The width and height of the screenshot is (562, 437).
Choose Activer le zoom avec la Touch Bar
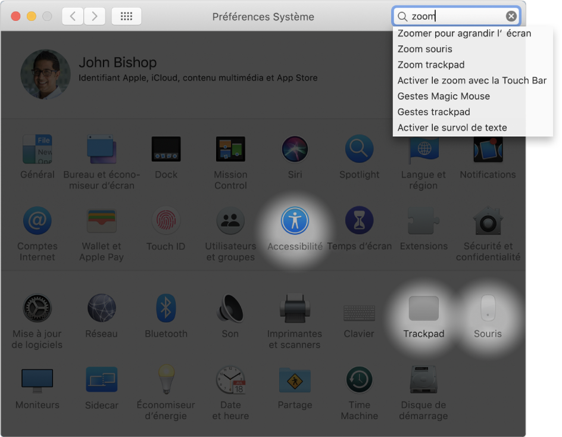tap(473, 80)
